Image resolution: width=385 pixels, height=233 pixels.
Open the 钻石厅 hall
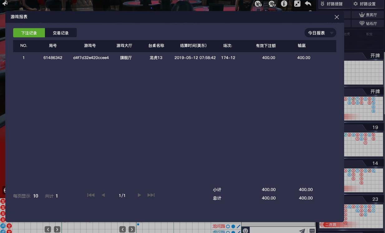tap(368, 23)
